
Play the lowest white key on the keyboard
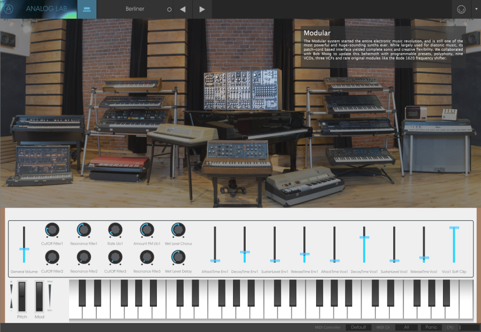click(x=76, y=312)
